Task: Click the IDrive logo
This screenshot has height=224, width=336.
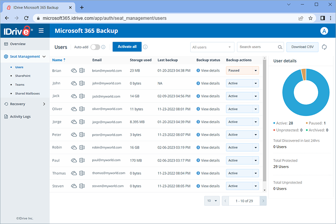Action: (18, 31)
